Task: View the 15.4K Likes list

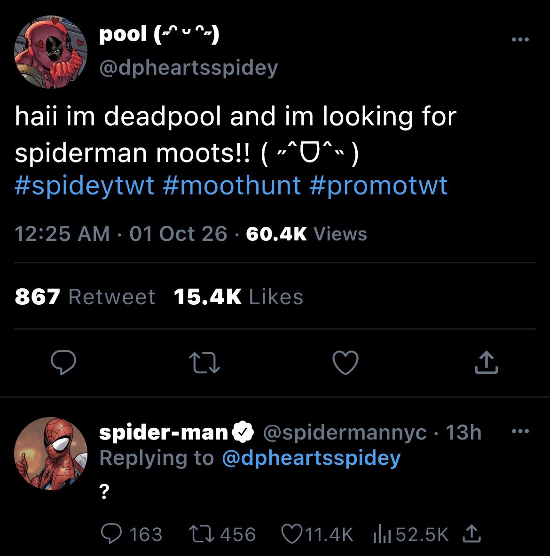Action: pos(238,297)
